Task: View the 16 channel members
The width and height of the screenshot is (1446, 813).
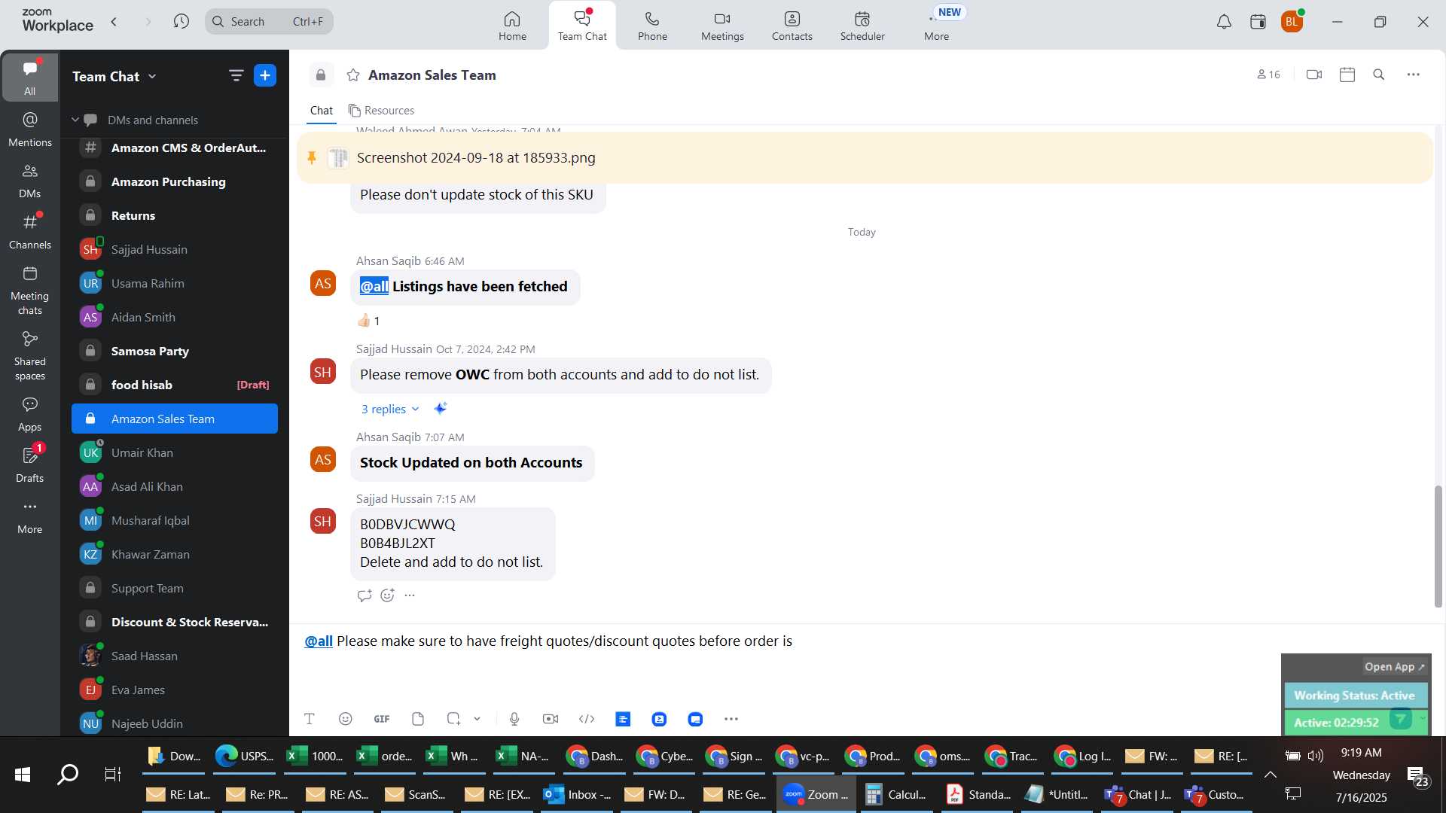Action: tap(1268, 75)
